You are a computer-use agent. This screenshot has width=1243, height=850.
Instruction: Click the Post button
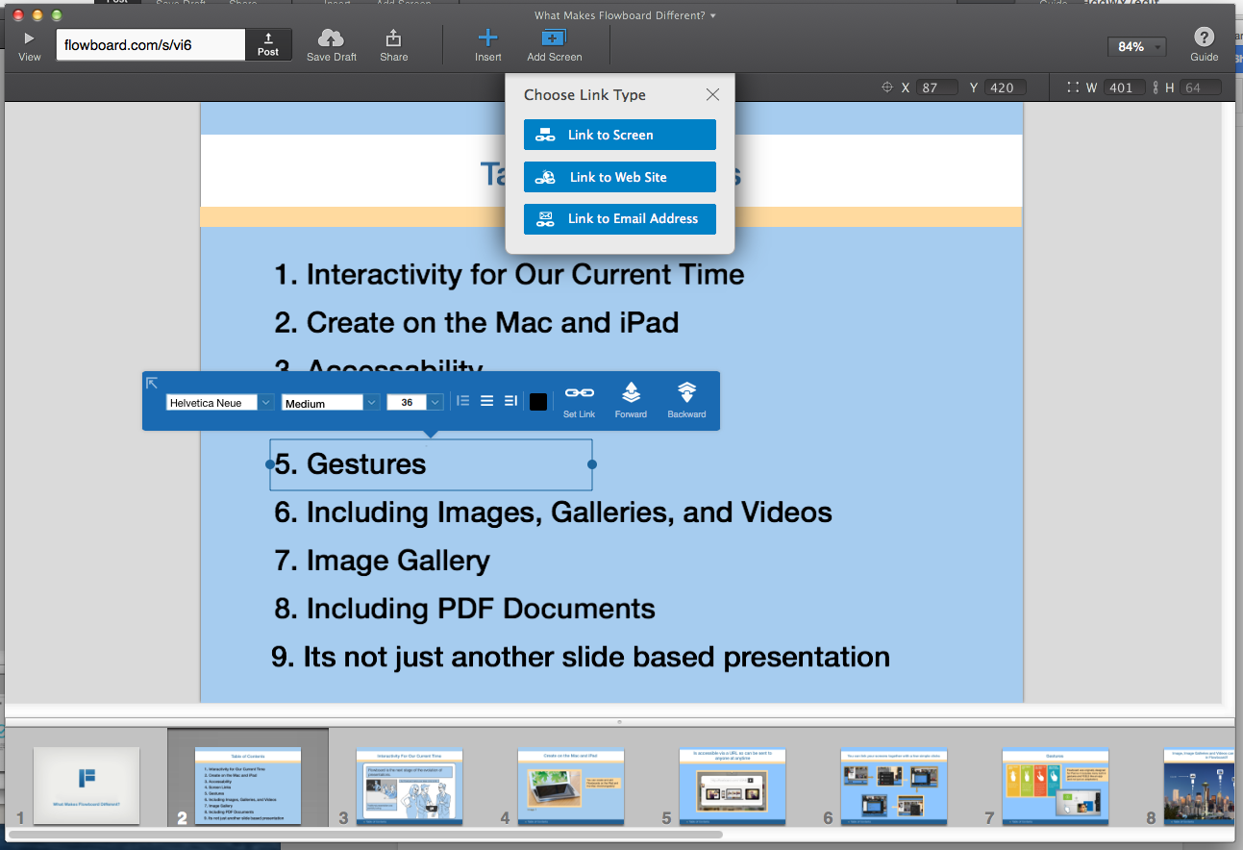pyautogui.click(x=268, y=44)
